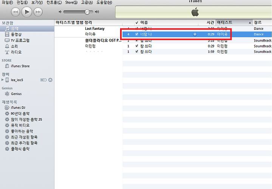Expand the lee_ios5 device triangle
The height and width of the screenshot is (189, 272).
tap(2, 80)
